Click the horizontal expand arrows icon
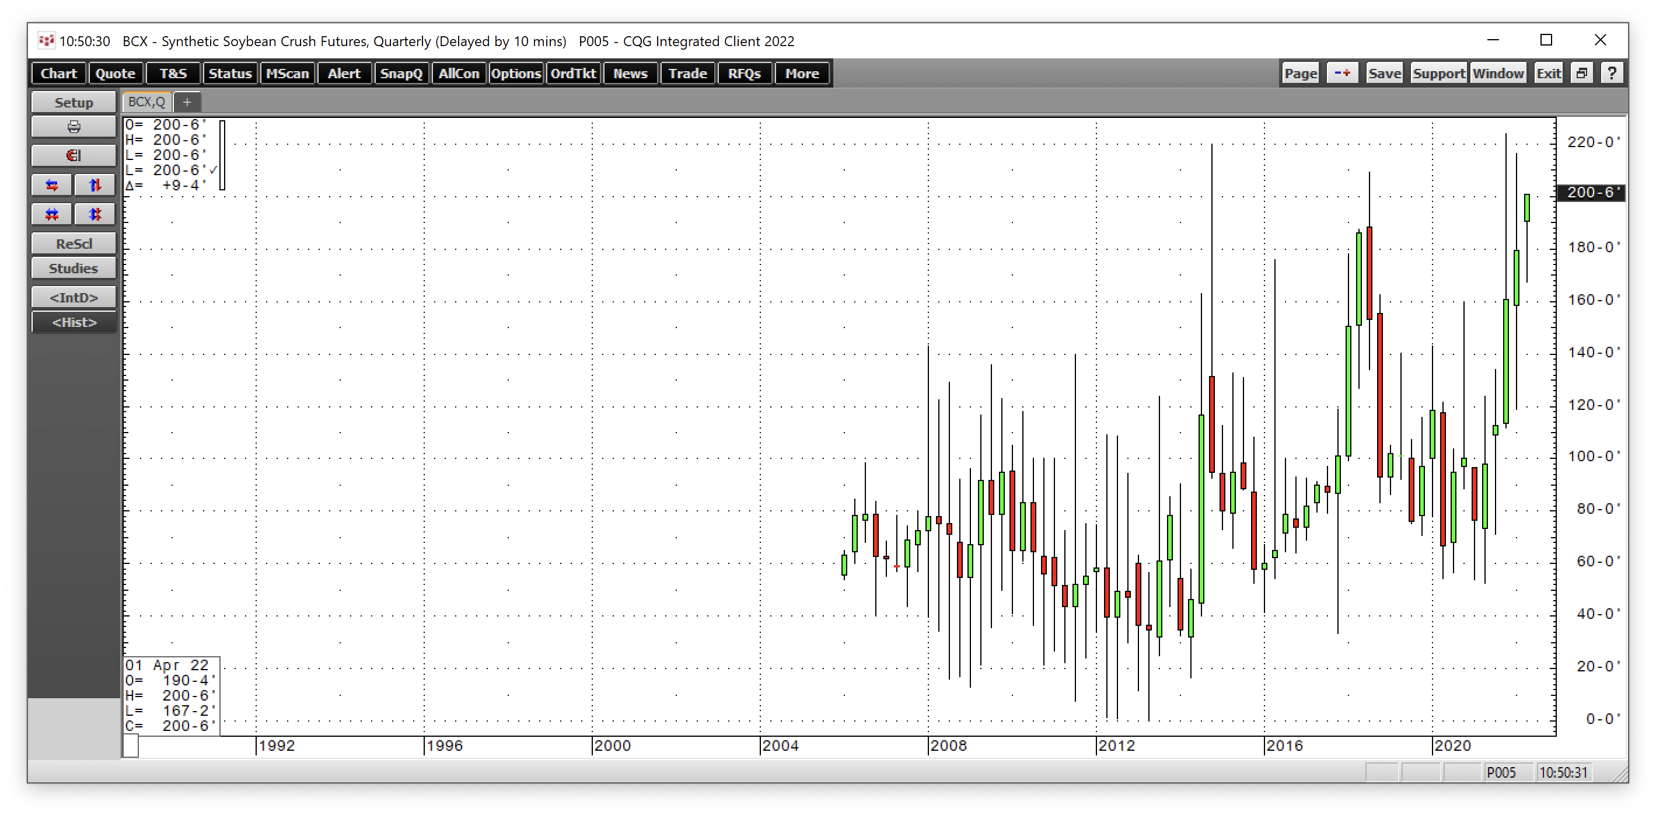This screenshot has width=1656, height=815. coord(52,185)
